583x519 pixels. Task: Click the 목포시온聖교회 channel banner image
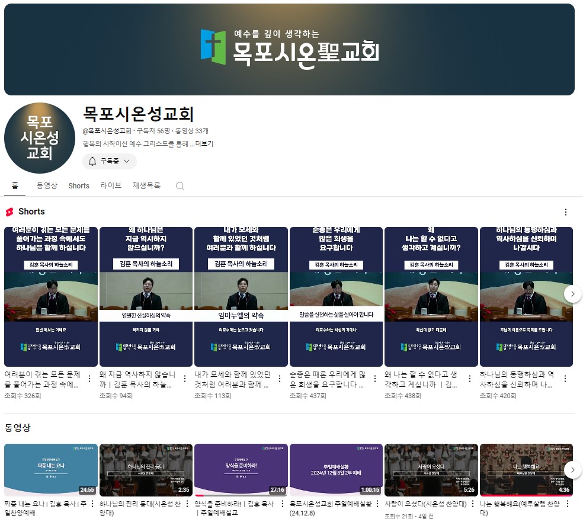(x=289, y=49)
